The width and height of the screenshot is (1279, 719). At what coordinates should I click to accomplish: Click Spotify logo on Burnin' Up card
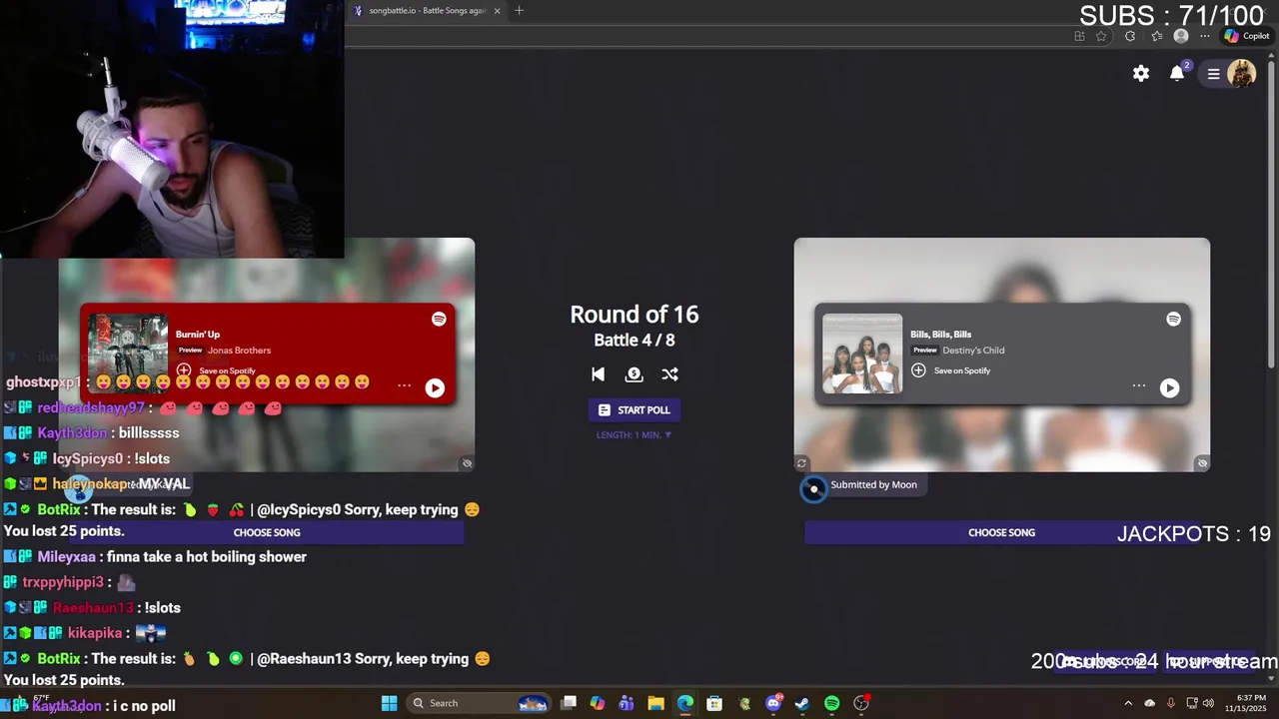[439, 319]
